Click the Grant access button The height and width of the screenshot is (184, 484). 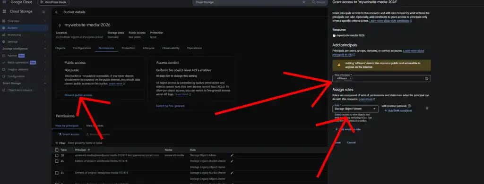tap(69, 134)
